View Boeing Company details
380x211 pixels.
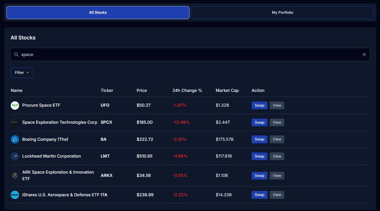(x=277, y=139)
